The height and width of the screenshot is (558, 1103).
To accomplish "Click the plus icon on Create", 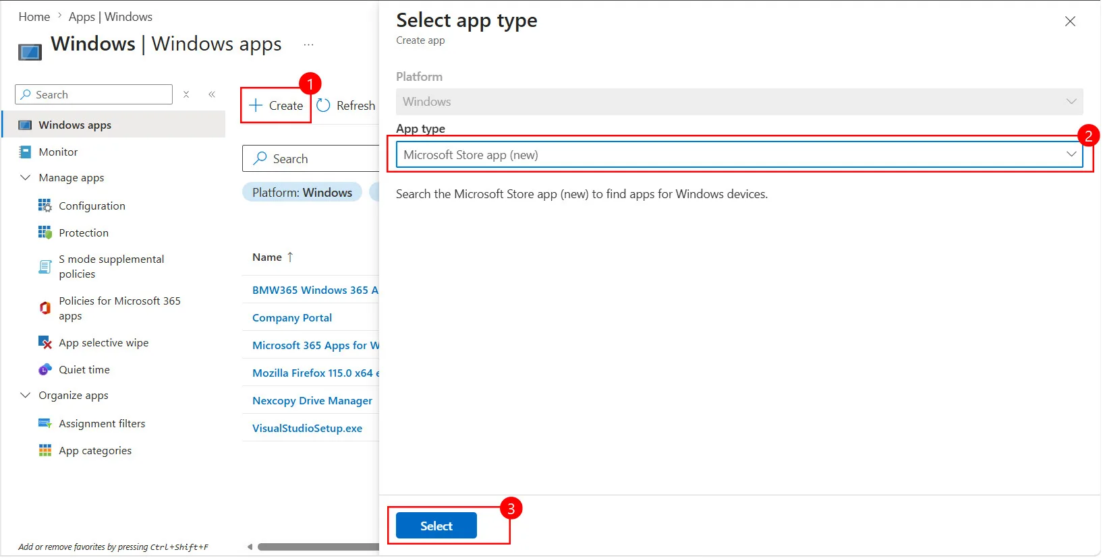I will [x=256, y=106].
